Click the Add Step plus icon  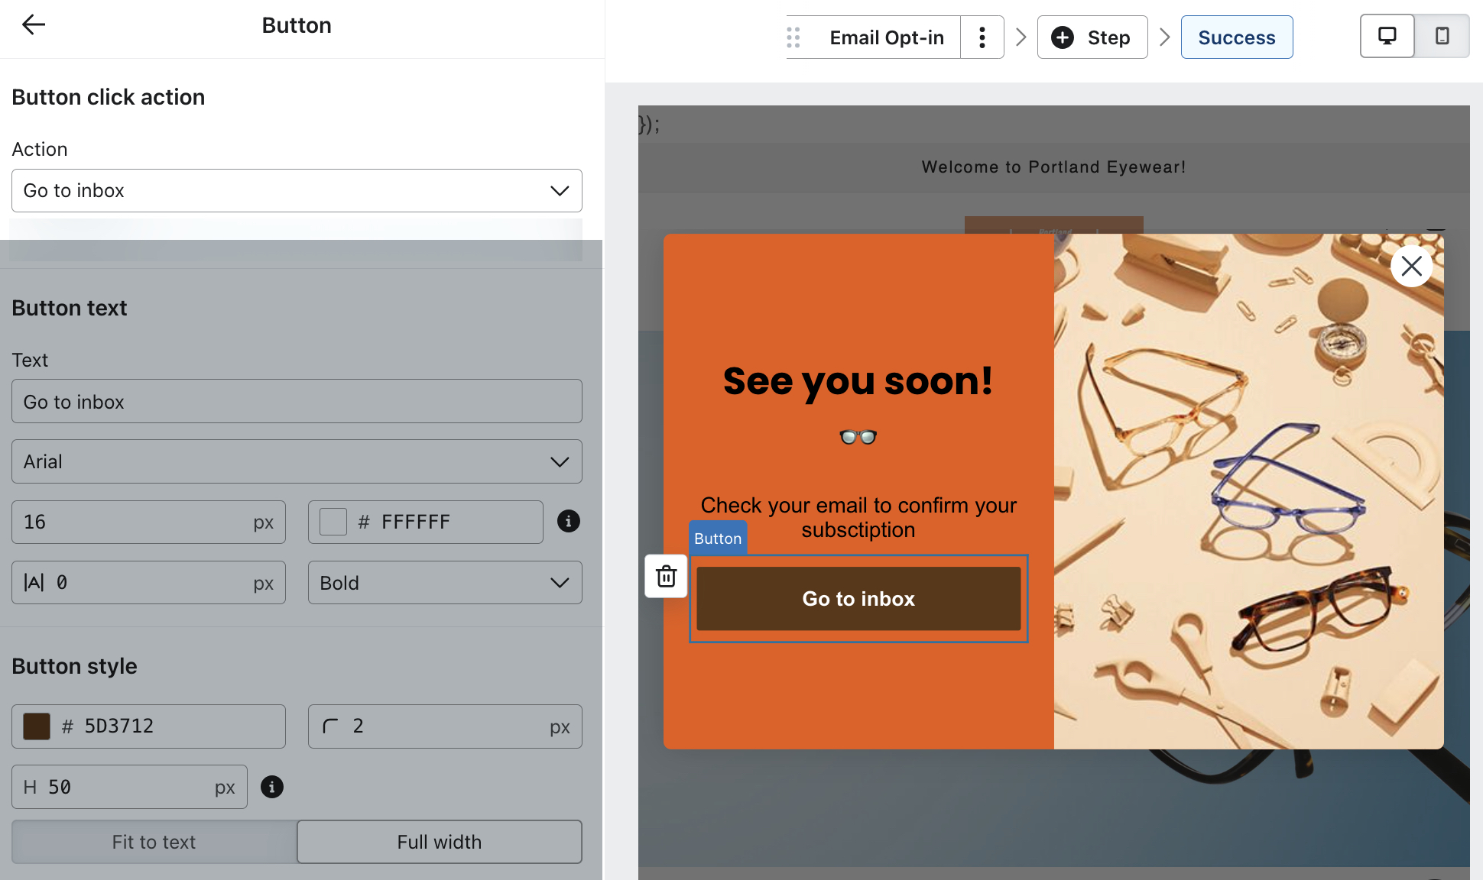[x=1063, y=37]
